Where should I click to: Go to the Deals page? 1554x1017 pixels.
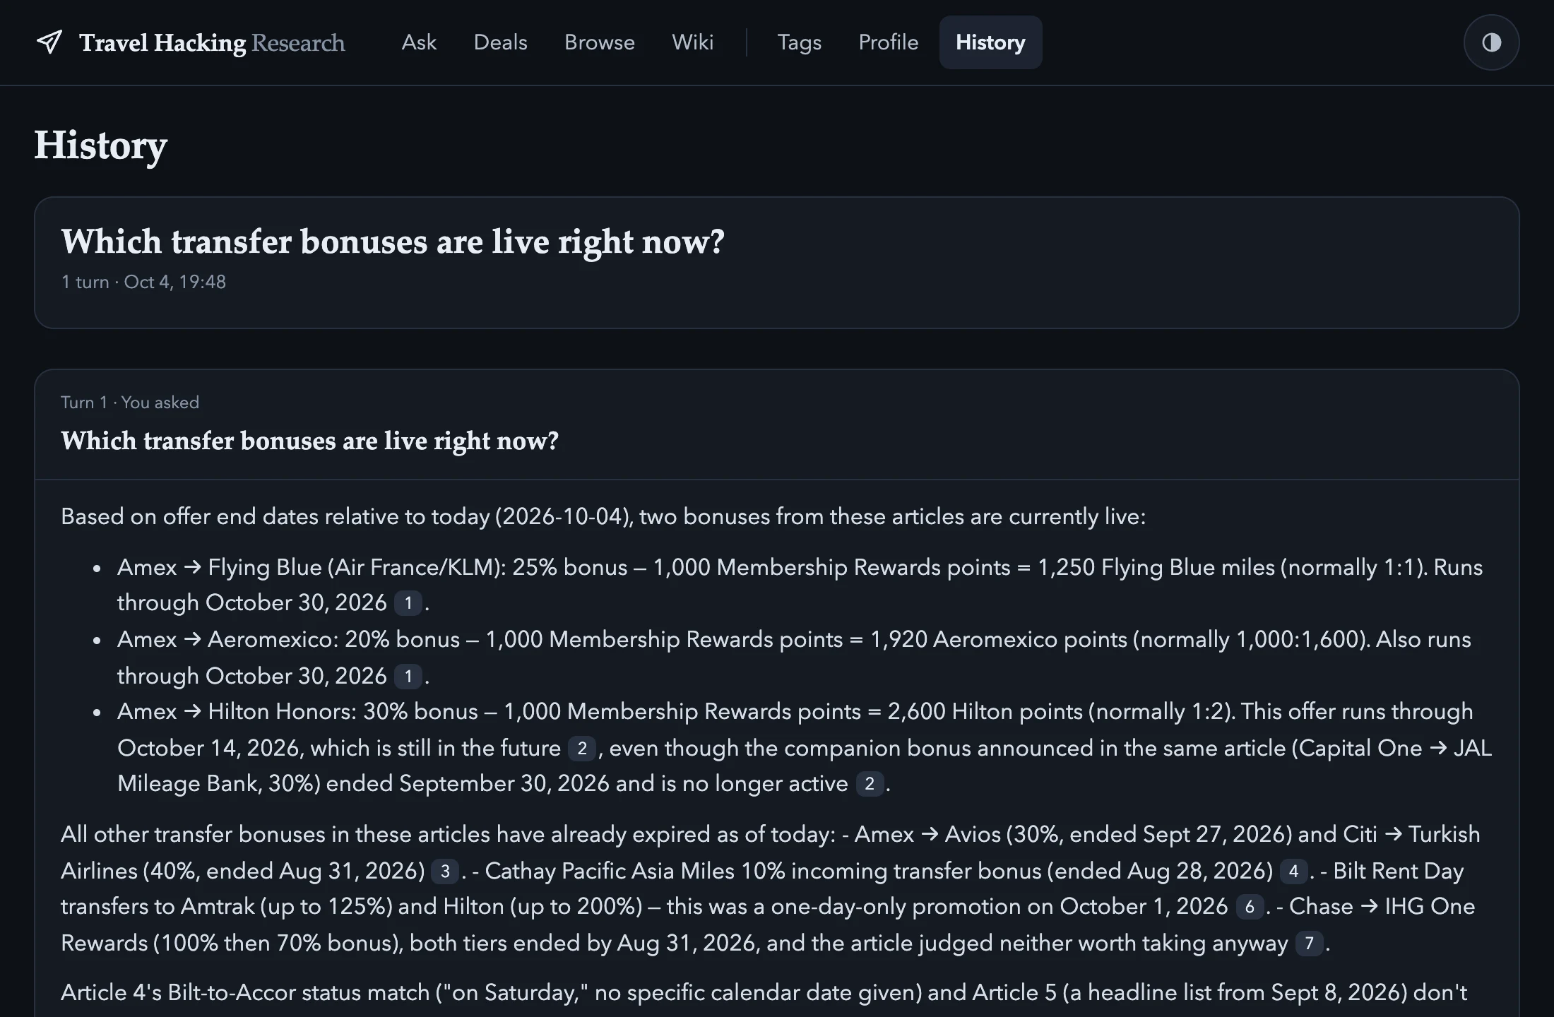click(x=500, y=42)
